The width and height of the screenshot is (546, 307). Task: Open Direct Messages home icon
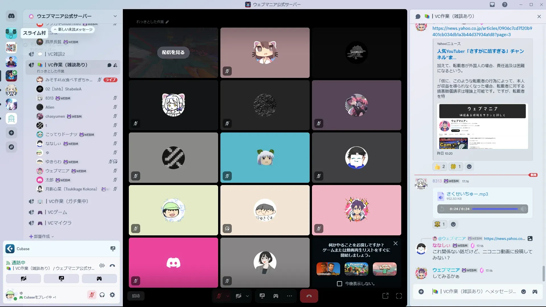coord(11,16)
